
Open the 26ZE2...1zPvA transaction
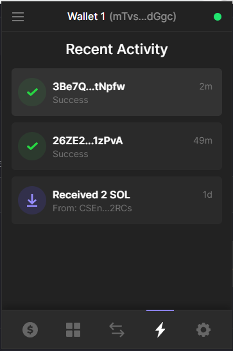point(117,146)
